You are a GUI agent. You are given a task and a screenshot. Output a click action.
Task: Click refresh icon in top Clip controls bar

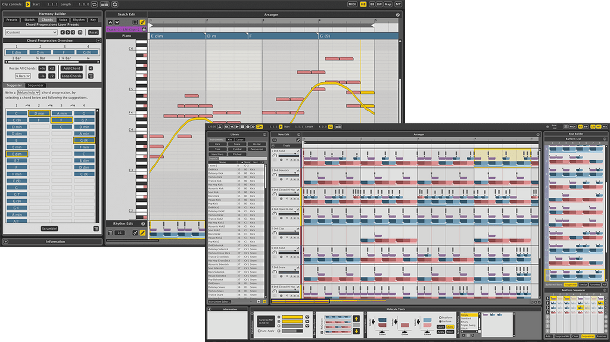[115, 4]
